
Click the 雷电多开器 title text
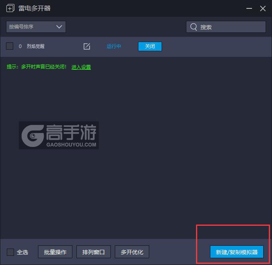(x=34, y=8)
